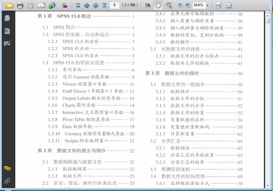Click entry '2.4.5 撤销操作'

tap(172, 42)
